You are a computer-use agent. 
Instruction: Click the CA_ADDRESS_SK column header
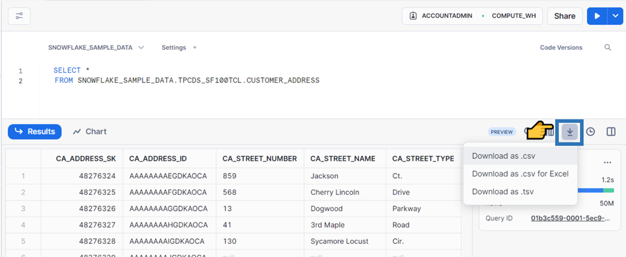(86, 159)
